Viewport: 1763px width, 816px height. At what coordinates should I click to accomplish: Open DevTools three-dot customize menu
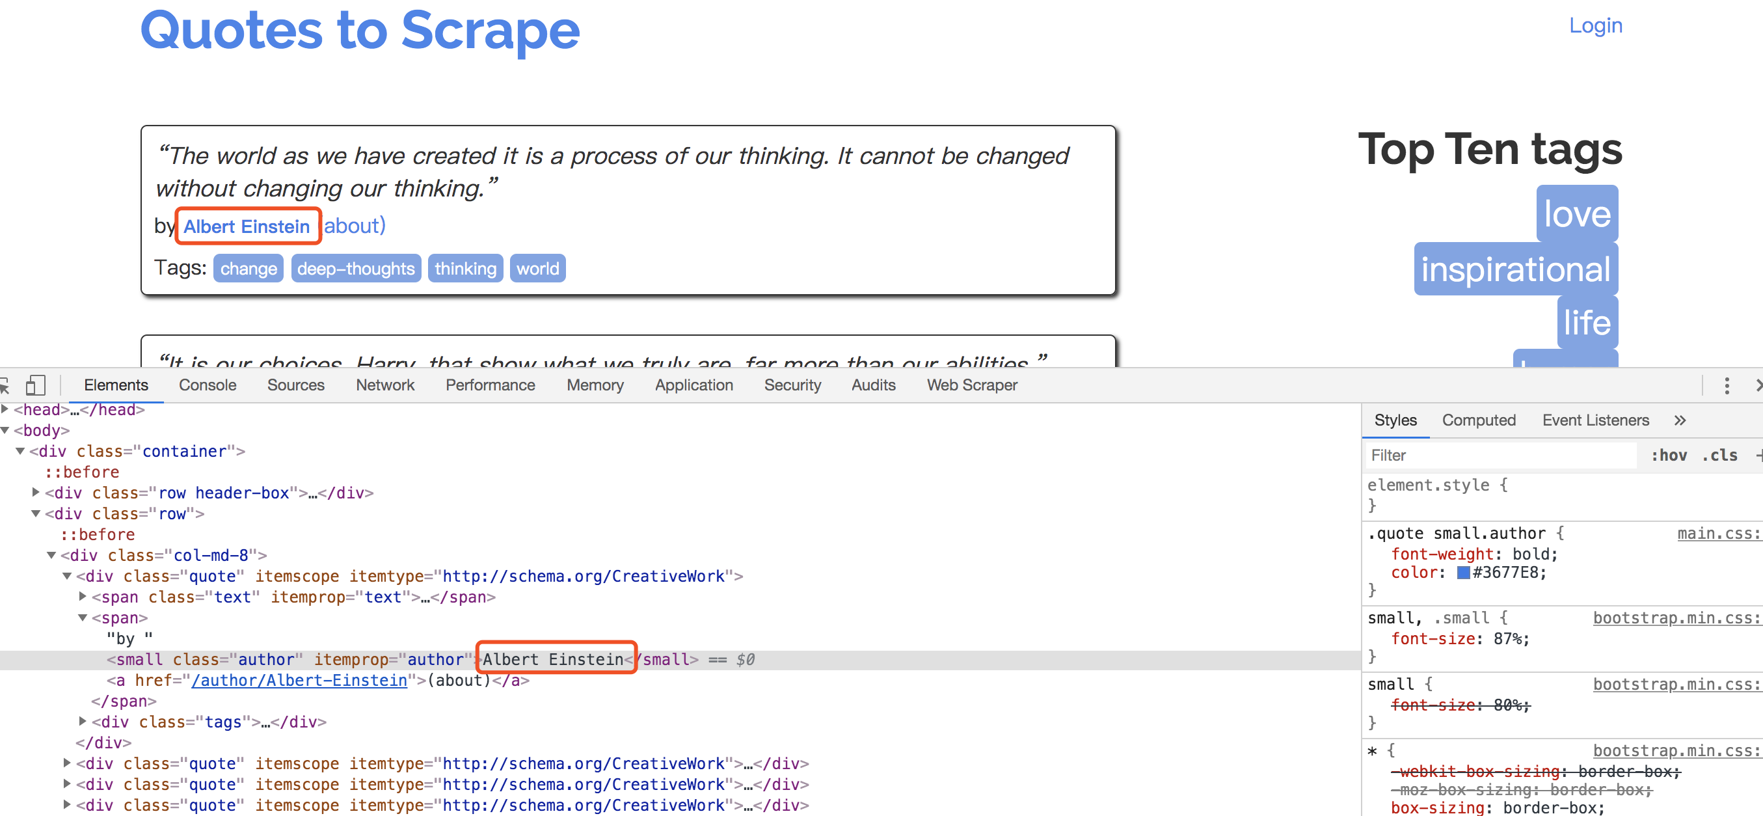click(1726, 385)
